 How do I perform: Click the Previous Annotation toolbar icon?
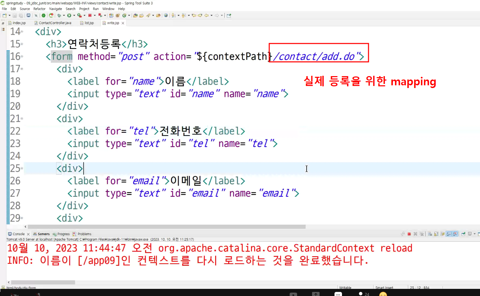184,15
